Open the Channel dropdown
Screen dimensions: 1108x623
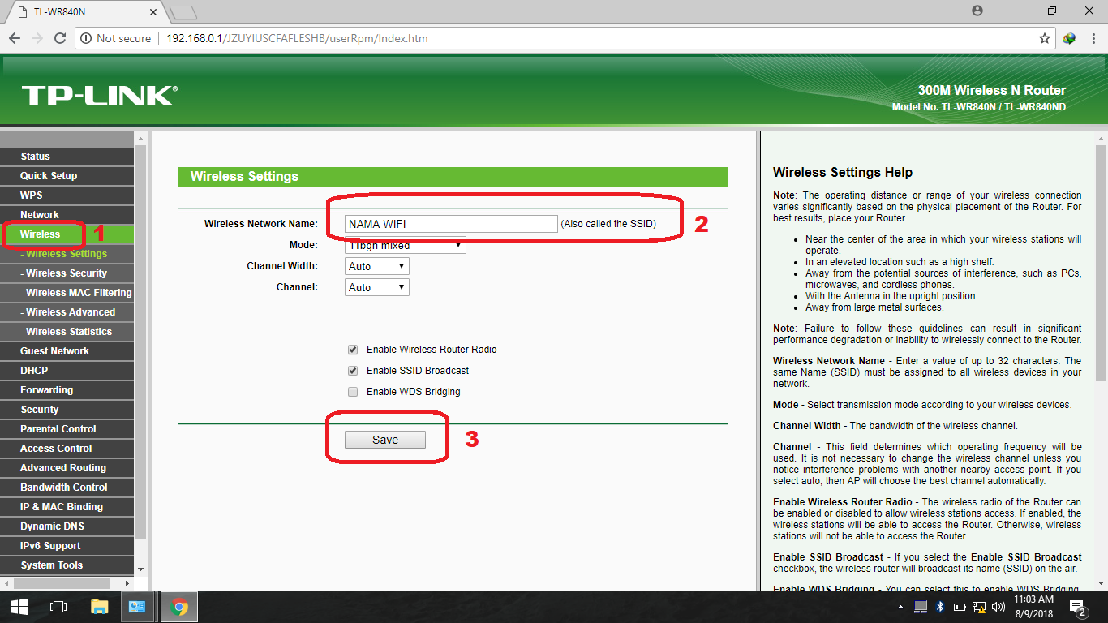377,287
